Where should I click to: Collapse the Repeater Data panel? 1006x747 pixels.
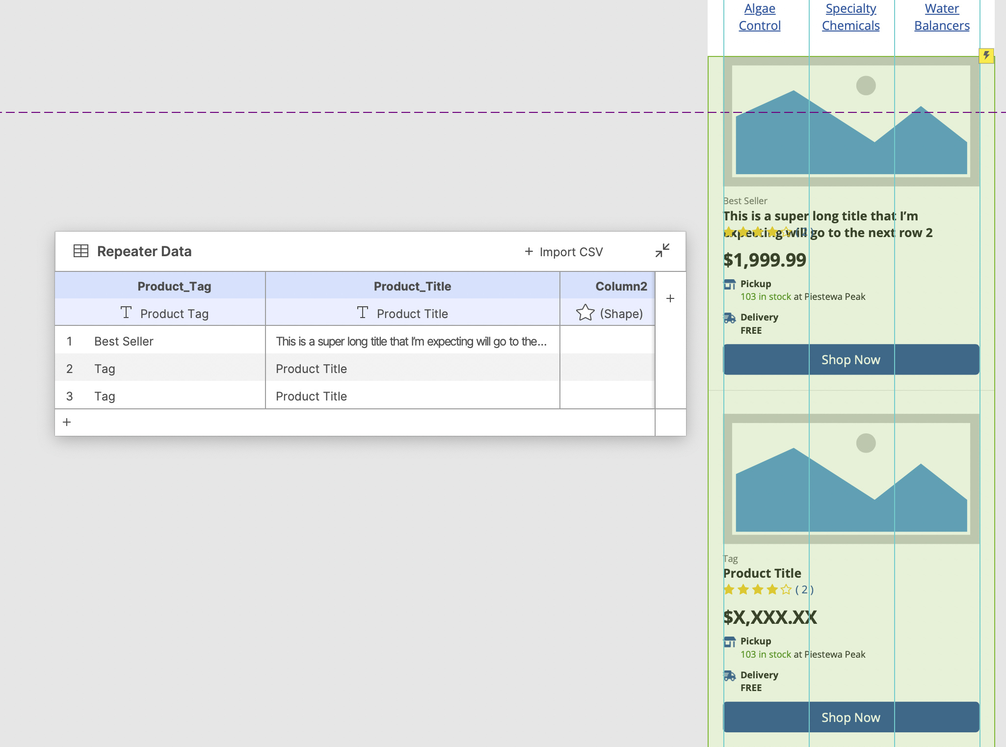coord(662,250)
